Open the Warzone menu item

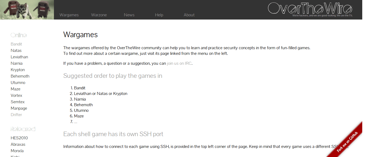pyautogui.click(x=99, y=15)
